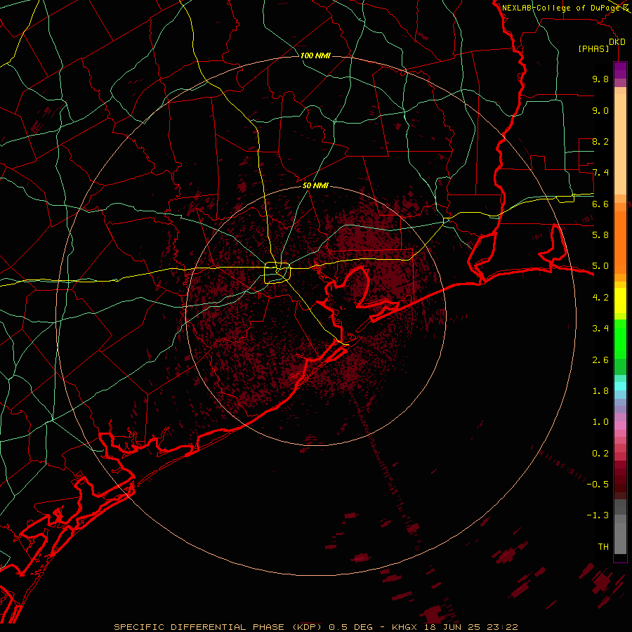The width and height of the screenshot is (632, 632).
Task: Click the 2.6 value on color scale
Action: (x=600, y=360)
